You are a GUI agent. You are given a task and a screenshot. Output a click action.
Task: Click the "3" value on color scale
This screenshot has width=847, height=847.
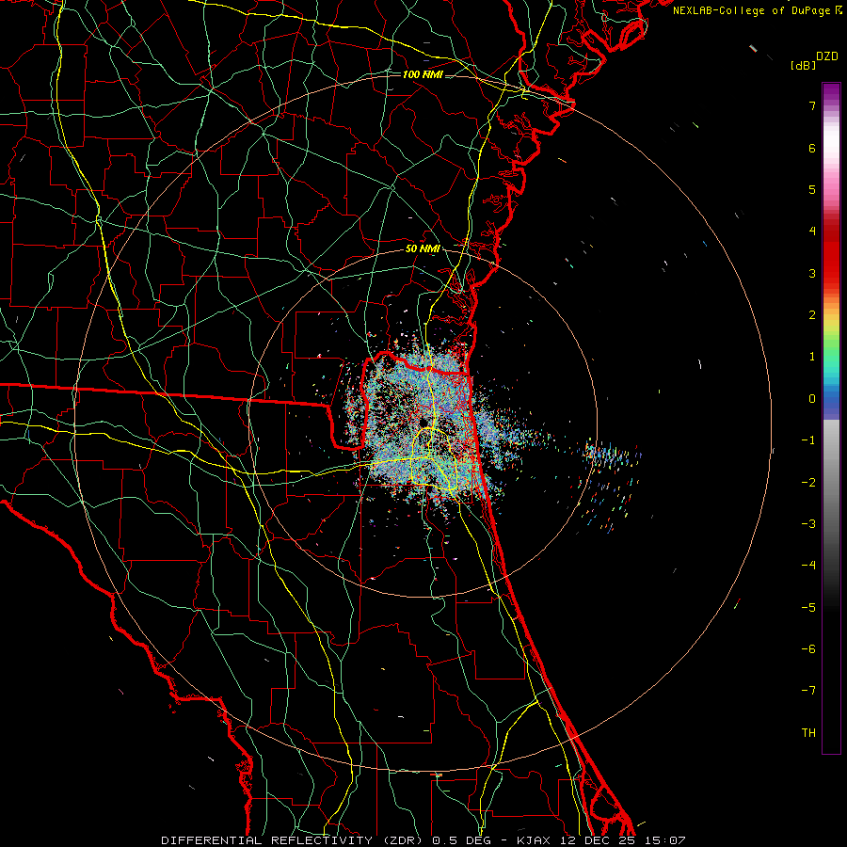(812, 273)
